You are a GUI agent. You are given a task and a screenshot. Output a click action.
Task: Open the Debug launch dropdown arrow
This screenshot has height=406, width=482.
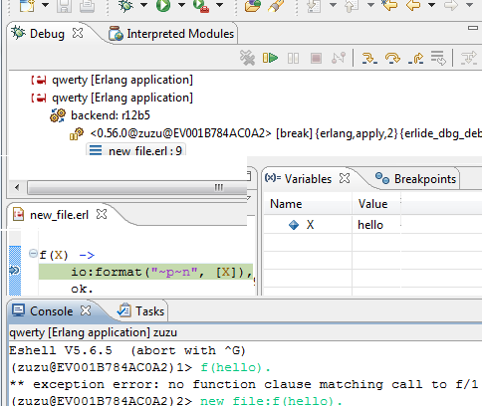click(143, 5)
